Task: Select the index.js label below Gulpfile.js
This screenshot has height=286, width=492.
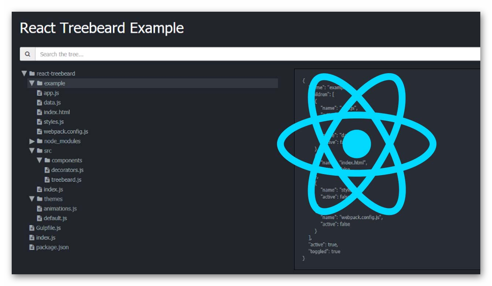Action: click(x=46, y=237)
